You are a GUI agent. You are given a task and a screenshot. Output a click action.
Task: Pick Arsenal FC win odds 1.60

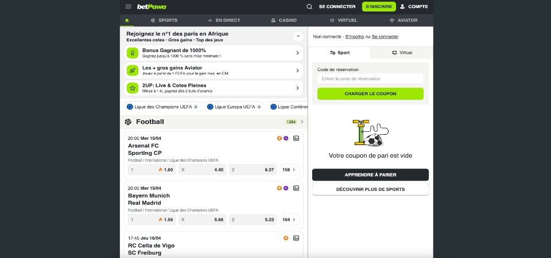tap(152, 170)
